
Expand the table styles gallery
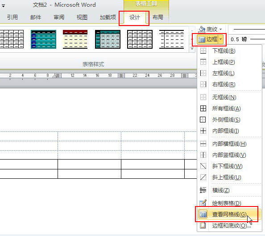tap(192, 49)
